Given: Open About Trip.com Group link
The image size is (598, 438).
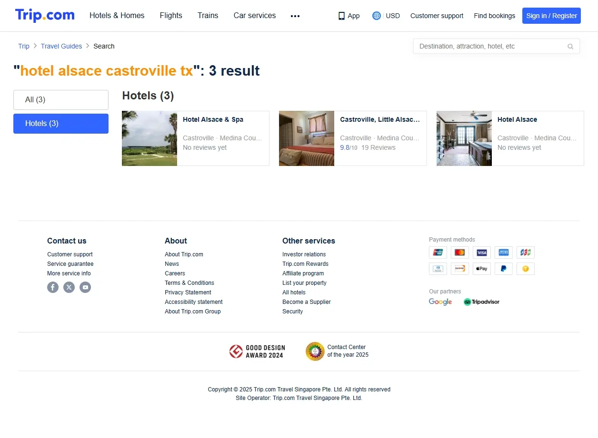Looking at the screenshot, I should (193, 311).
